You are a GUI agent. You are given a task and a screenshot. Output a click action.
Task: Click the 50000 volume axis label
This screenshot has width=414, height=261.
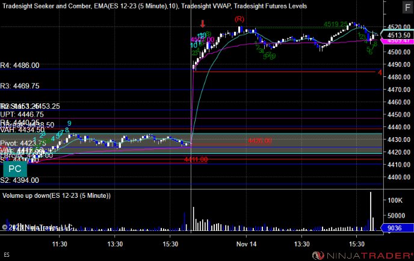tap(396, 216)
